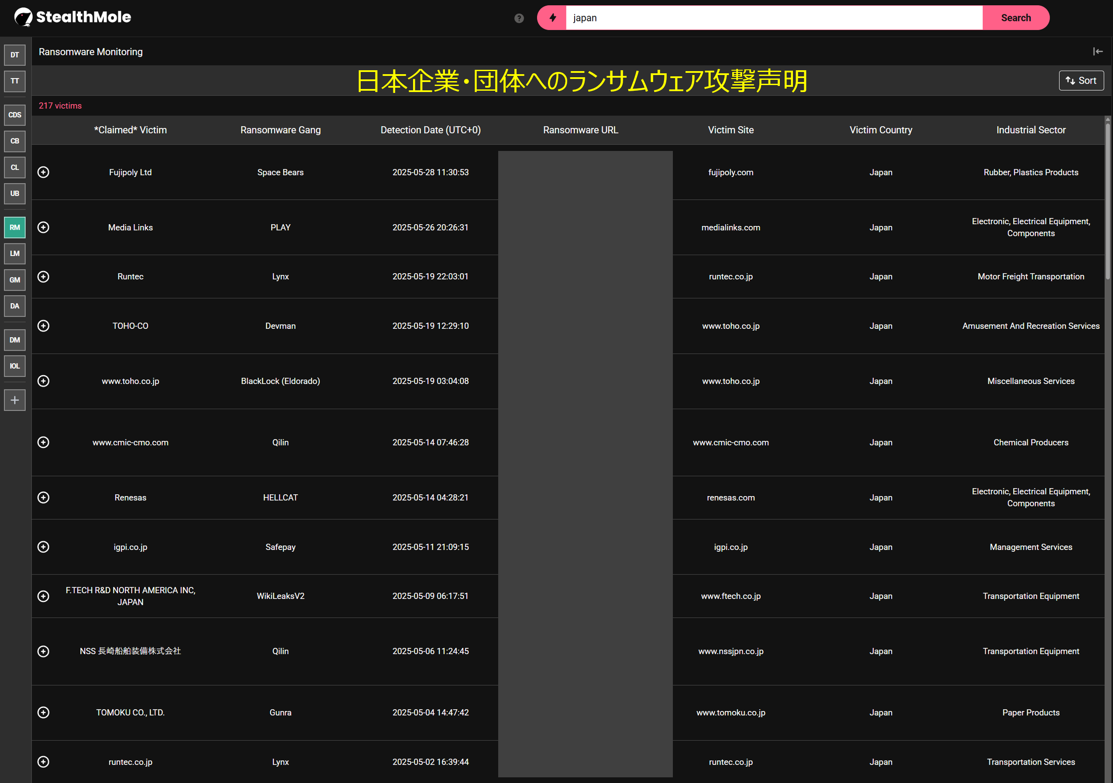Expand the runtec.co.jp 2025-05-02 row details
This screenshot has width=1113, height=783.
[43, 762]
